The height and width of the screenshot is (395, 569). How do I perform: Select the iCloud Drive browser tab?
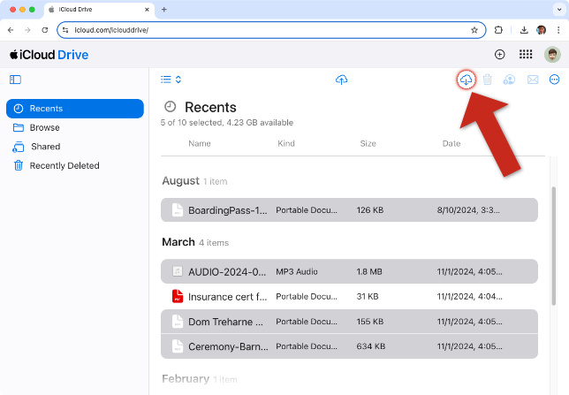99,10
